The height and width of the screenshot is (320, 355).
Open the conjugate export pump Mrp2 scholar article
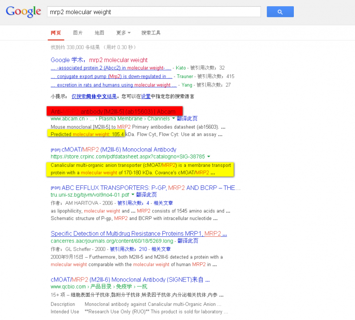tap(111, 76)
